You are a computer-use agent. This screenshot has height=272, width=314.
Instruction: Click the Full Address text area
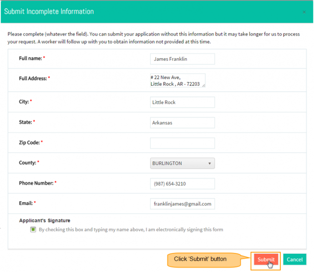pos(177,80)
